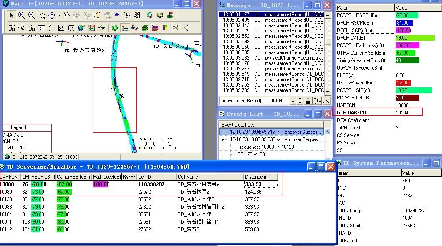Click the tree structure icon in Map toolbar
The height and width of the screenshot is (246, 442).
(x=127, y=15)
